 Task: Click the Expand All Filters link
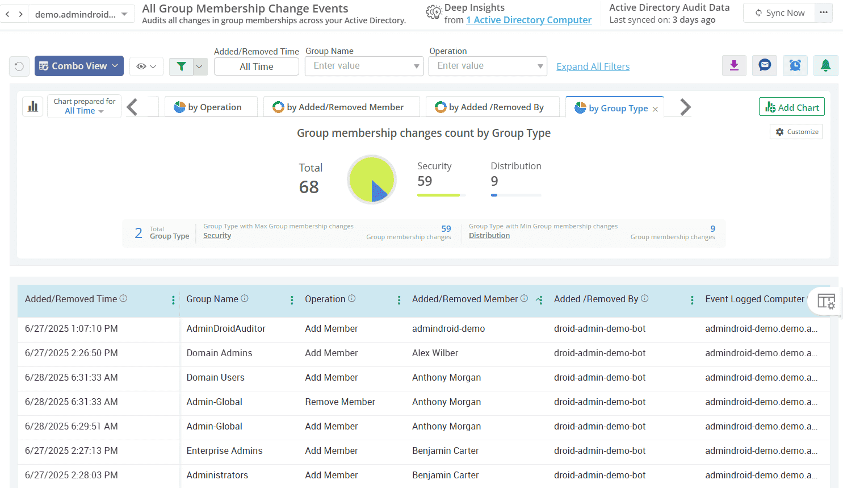coord(593,66)
